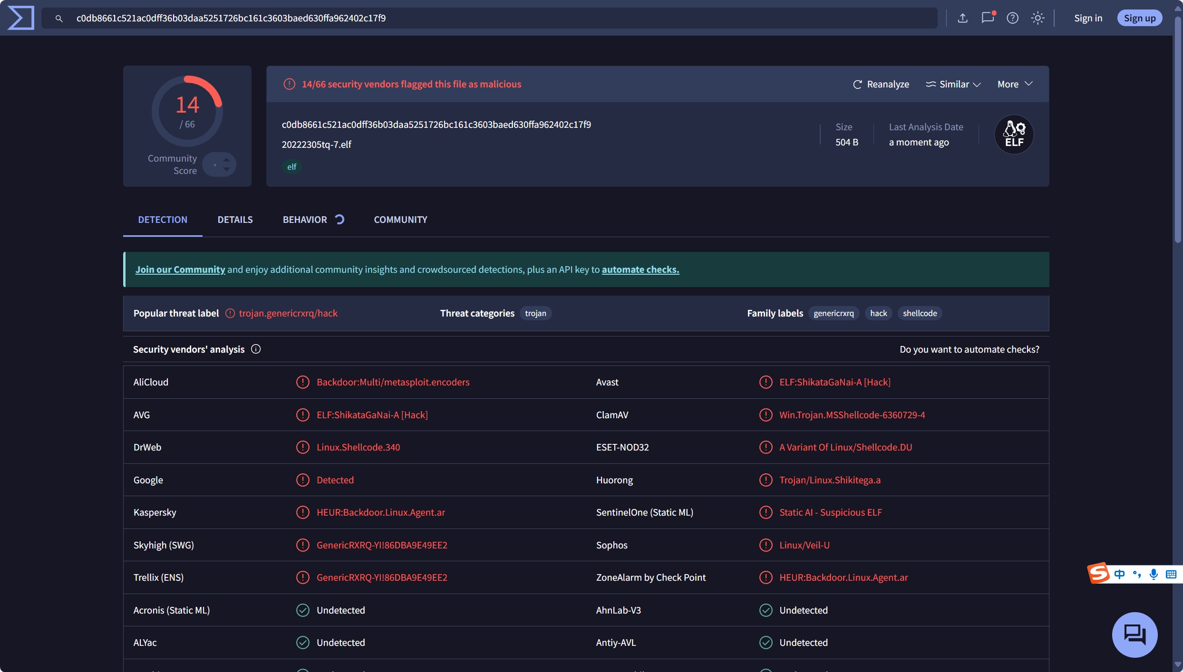The width and height of the screenshot is (1183, 672).
Task: Open the help question mark icon
Action: coord(1012,18)
